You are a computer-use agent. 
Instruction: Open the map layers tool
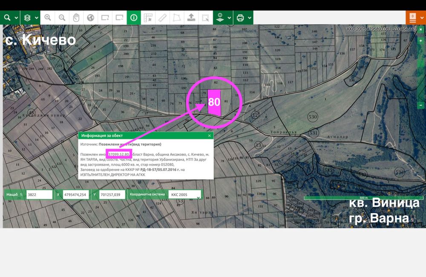[x=28, y=18]
